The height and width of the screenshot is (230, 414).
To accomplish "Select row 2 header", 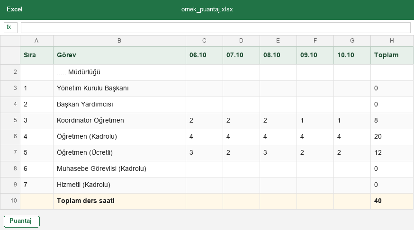I will [10, 72].
